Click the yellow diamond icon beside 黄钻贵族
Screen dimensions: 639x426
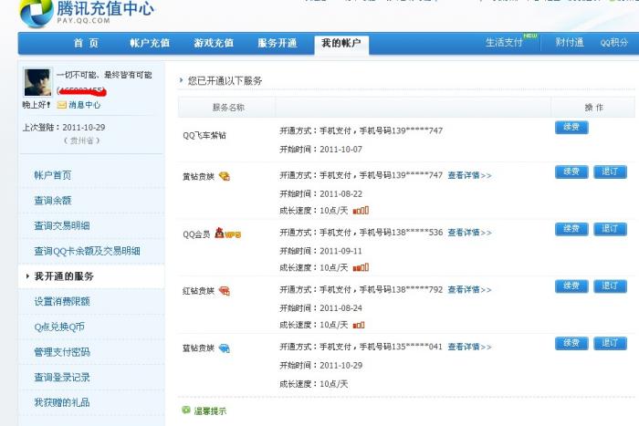click(225, 176)
